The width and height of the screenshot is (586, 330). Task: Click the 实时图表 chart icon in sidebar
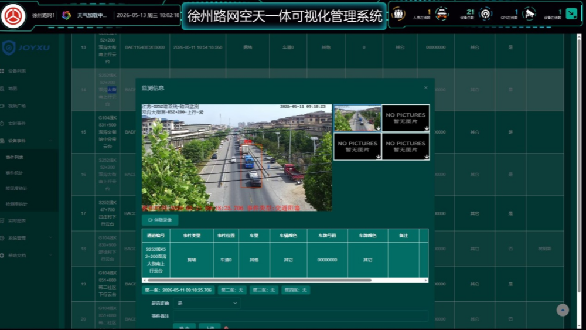[x=2, y=220]
